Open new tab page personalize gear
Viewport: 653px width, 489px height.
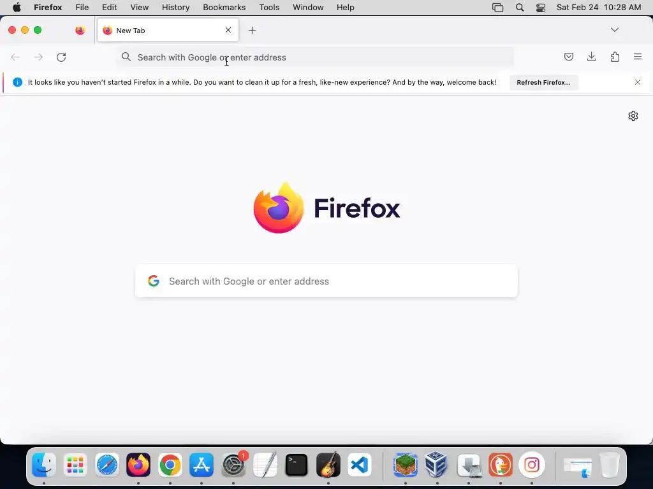tap(633, 116)
